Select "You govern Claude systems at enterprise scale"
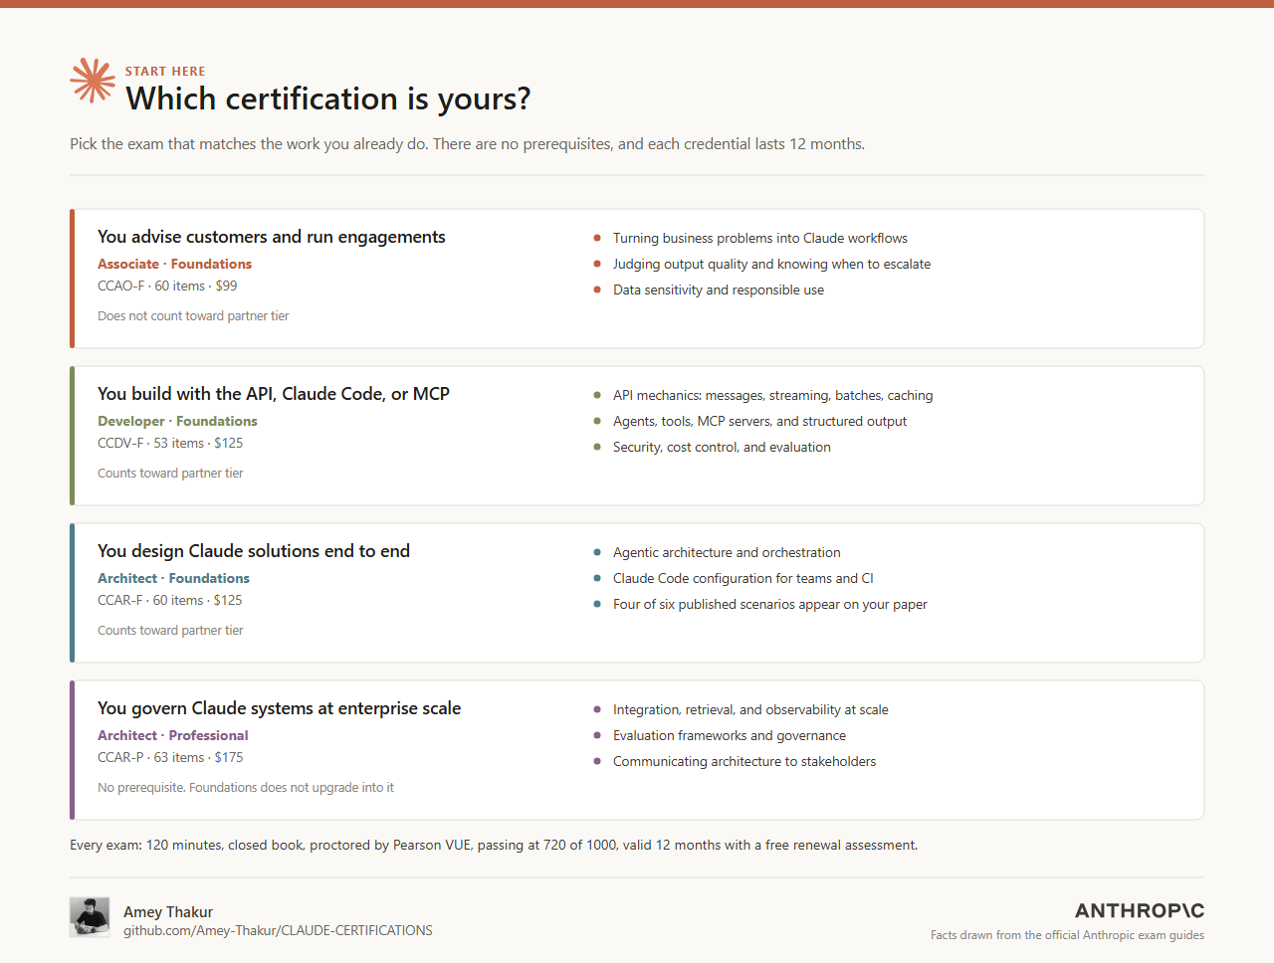Image resolution: width=1274 pixels, height=963 pixels. point(280,708)
